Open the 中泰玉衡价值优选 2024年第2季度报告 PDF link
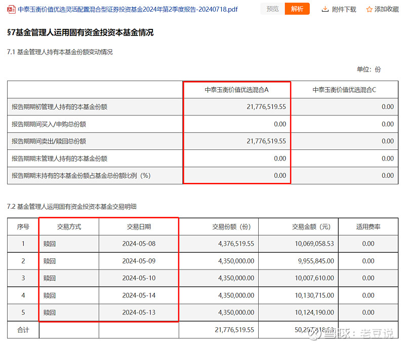This screenshot has width=405, height=346. click(x=128, y=10)
